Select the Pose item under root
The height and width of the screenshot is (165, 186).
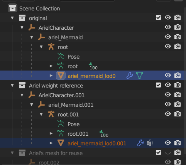pos(74,57)
